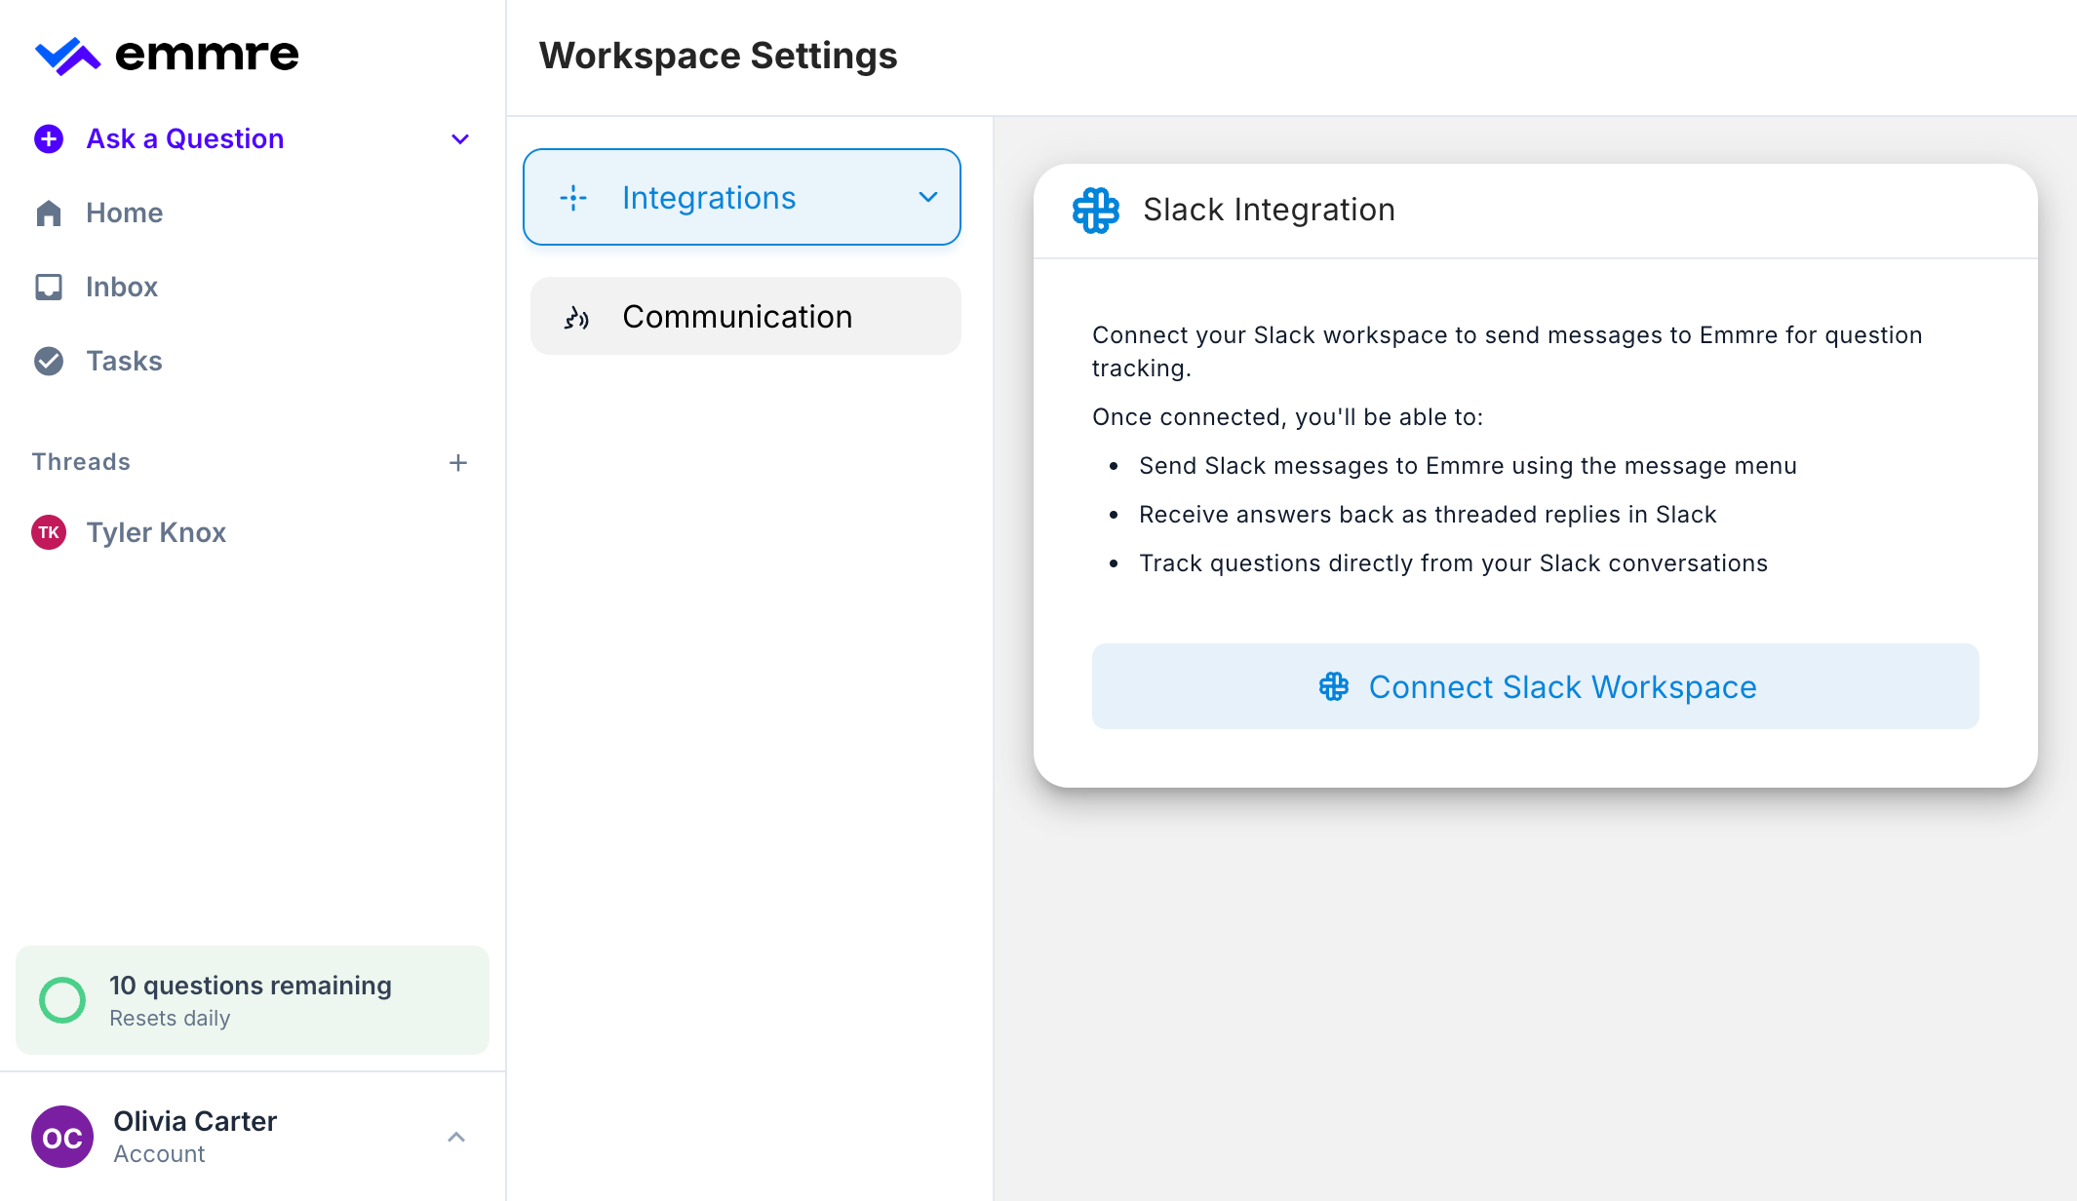Click the Integrations sparkle icon

(573, 198)
